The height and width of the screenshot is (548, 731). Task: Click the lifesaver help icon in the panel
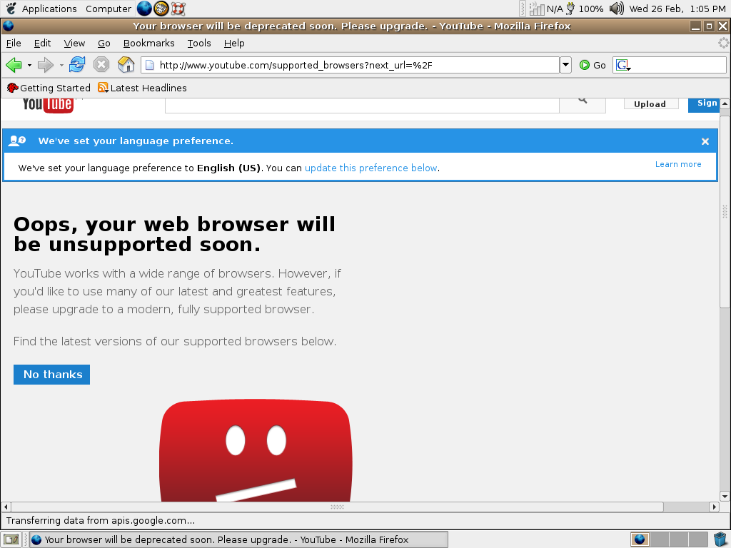[x=178, y=9]
